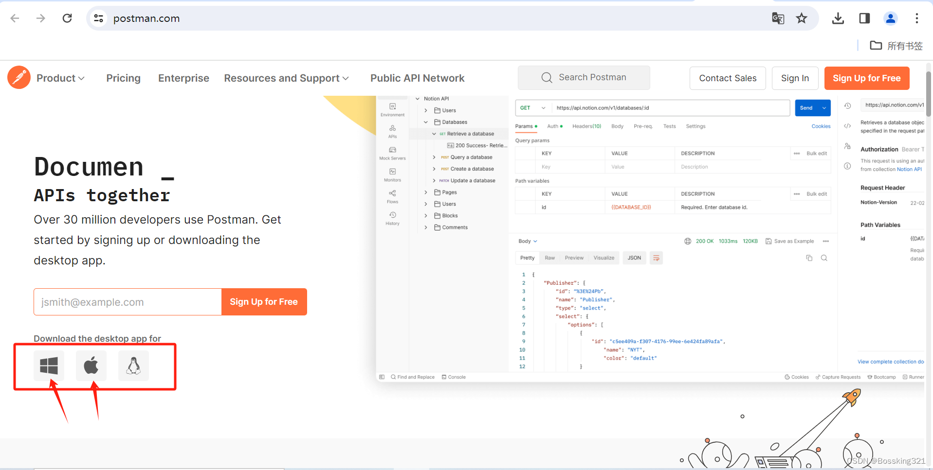Open Bulk edit for Query params
The image size is (933, 470).
(816, 154)
